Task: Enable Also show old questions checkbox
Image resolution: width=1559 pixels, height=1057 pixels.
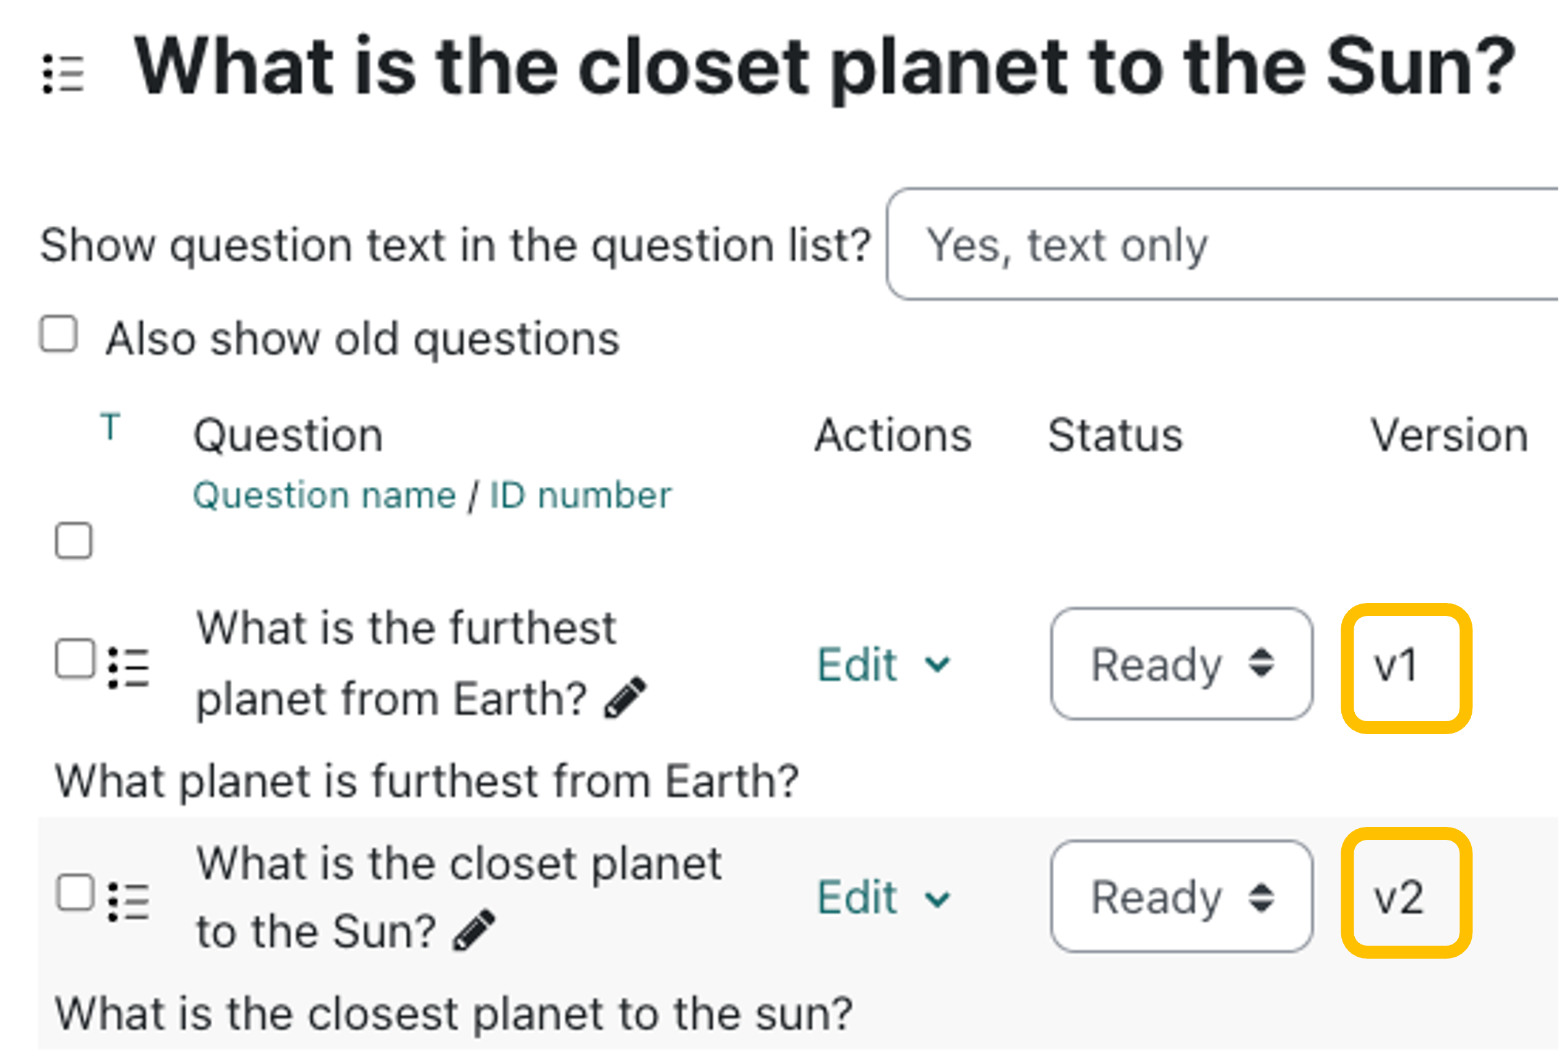Action: (59, 334)
